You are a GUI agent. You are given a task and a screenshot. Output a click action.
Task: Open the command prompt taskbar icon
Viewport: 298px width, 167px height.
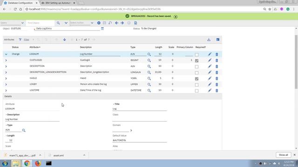48,163
